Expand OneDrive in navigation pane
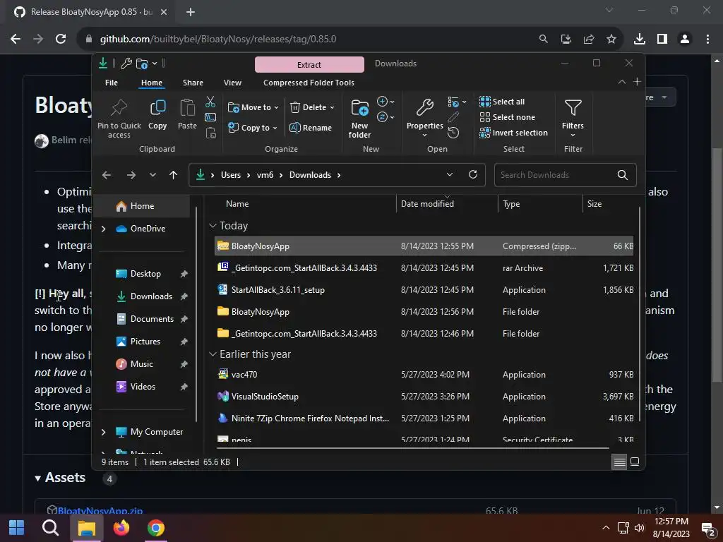Screen dimensions: 723x542 click(x=103, y=229)
